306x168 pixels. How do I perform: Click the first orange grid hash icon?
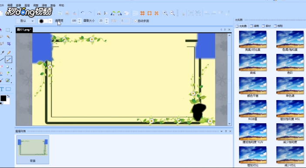[x=142, y=13]
